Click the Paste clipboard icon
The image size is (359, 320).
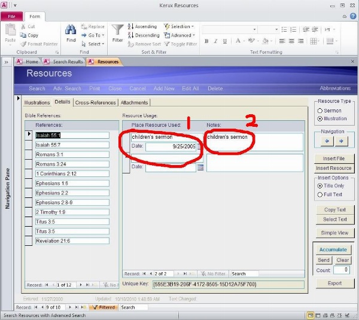pyautogui.click(x=10, y=30)
